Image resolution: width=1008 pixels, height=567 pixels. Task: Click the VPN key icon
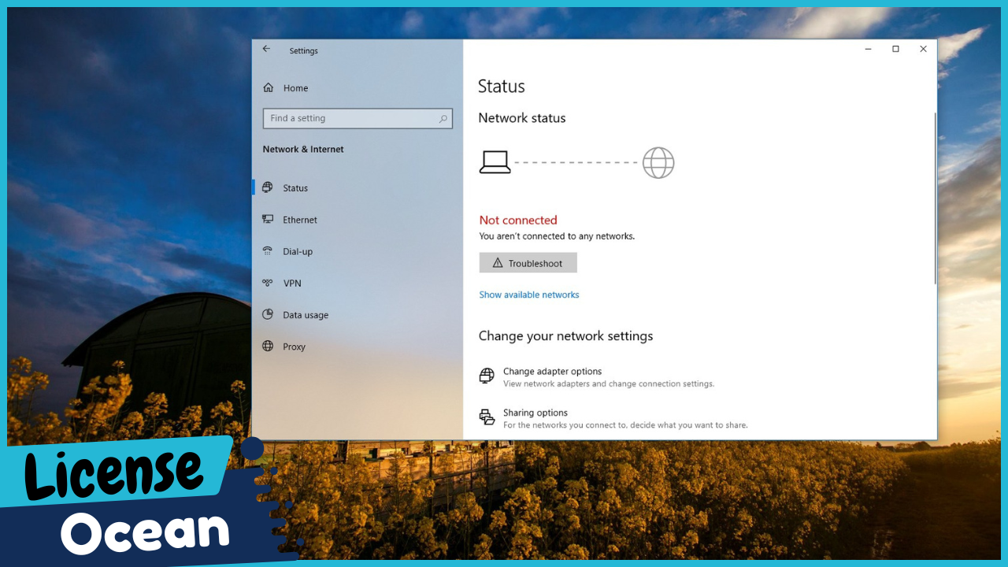point(268,283)
